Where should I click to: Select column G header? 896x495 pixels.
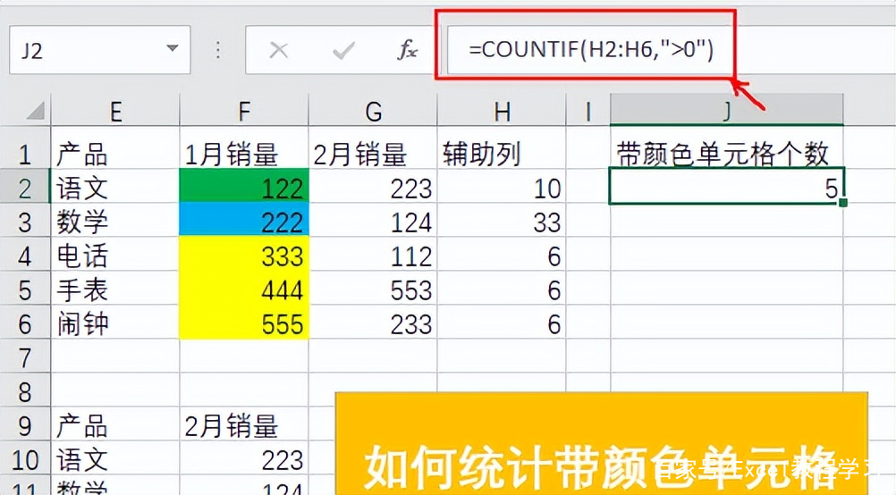coord(373,111)
